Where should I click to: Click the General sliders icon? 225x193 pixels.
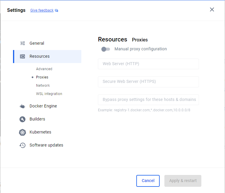[22, 43]
